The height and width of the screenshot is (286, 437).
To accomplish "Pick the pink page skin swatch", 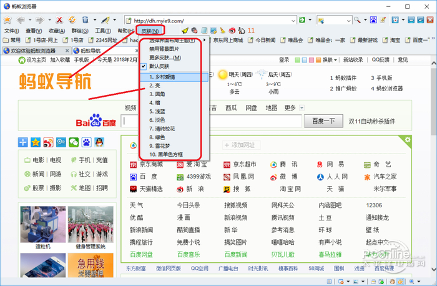I will (x=312, y=60).
